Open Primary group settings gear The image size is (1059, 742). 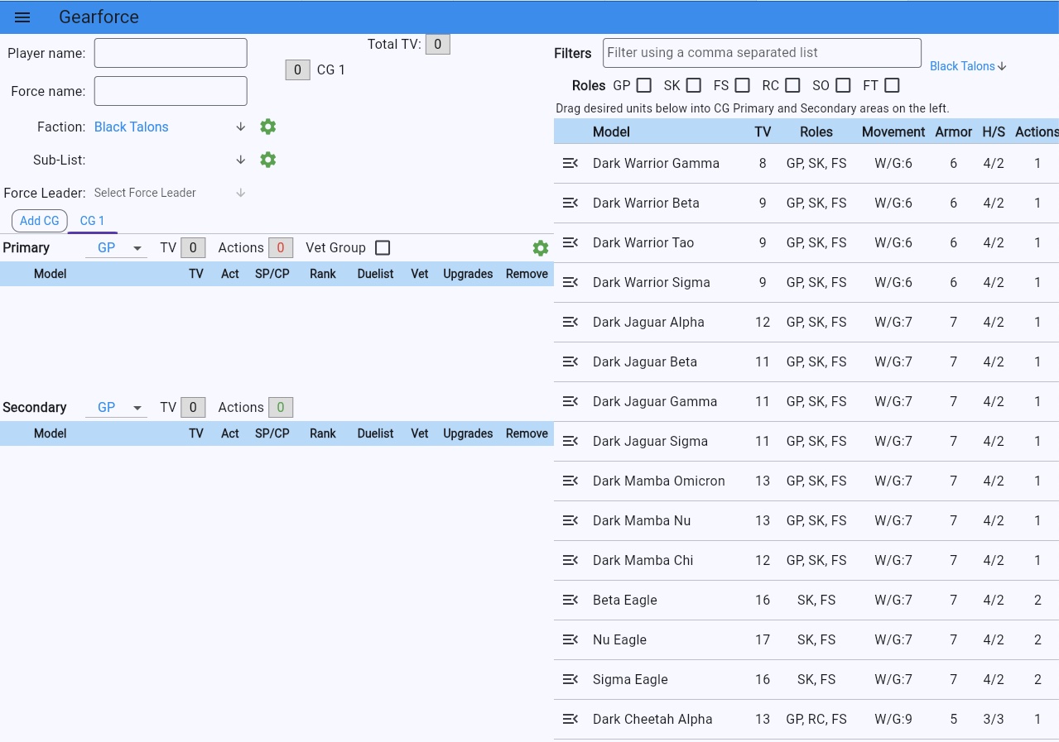coord(541,248)
